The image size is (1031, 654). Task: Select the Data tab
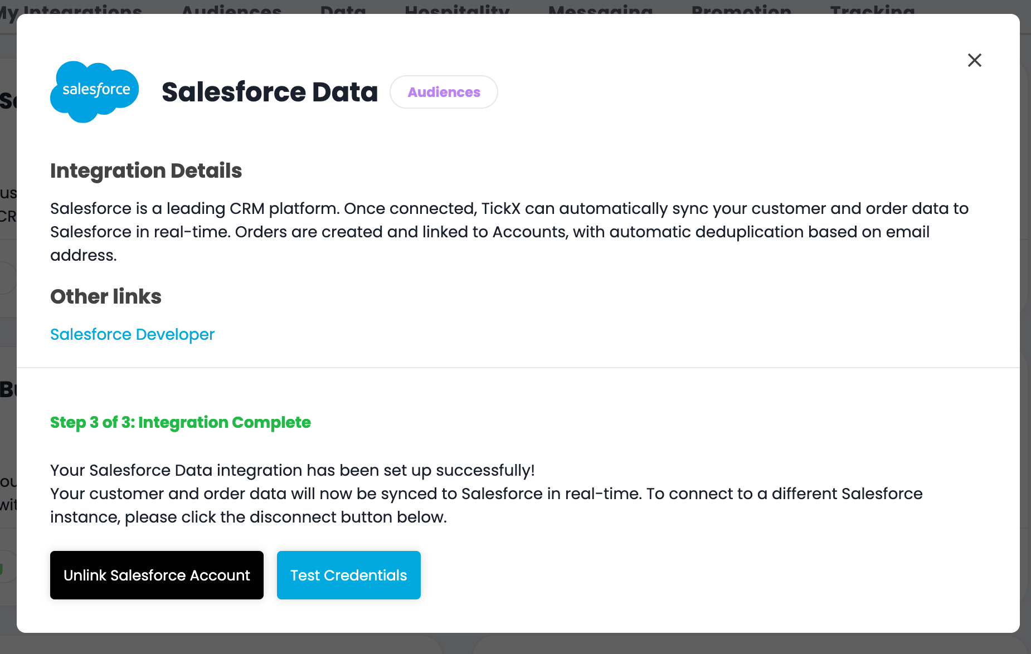(x=343, y=8)
